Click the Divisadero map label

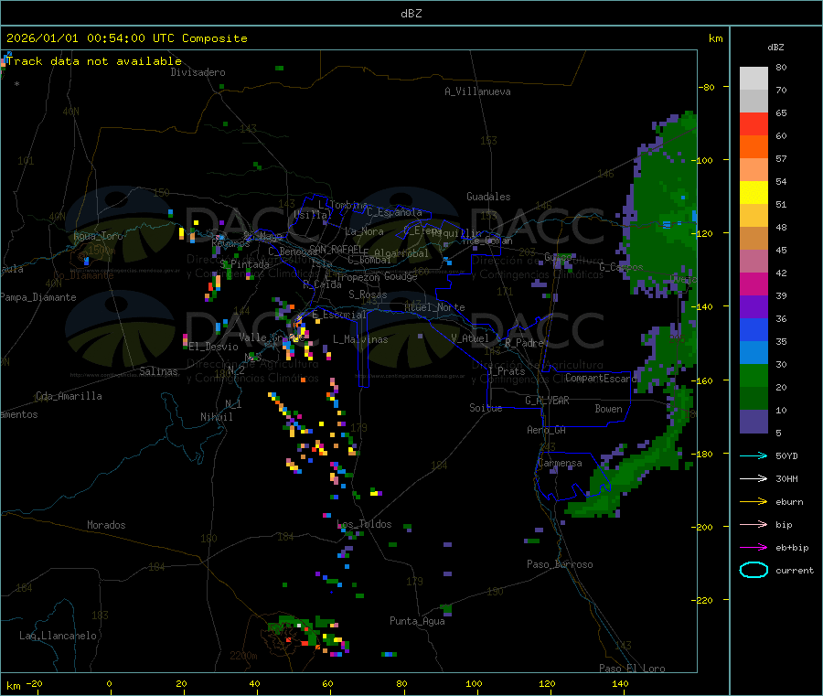198,72
